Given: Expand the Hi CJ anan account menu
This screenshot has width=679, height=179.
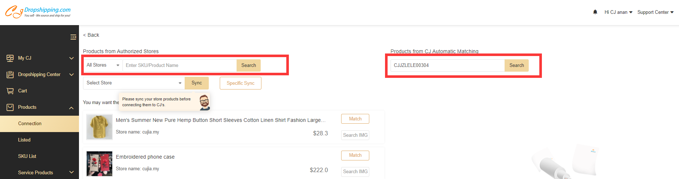Looking at the screenshot, I should click(618, 12).
